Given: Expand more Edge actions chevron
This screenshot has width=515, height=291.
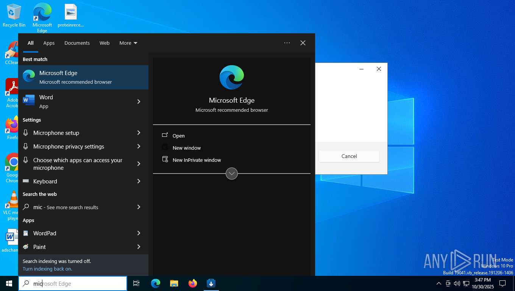Looking at the screenshot, I should pos(232,174).
